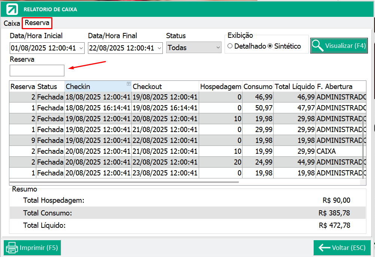The height and width of the screenshot is (257, 375).
Task: Expand the Data/Hora Inicial date picker
Action: pos(81,48)
